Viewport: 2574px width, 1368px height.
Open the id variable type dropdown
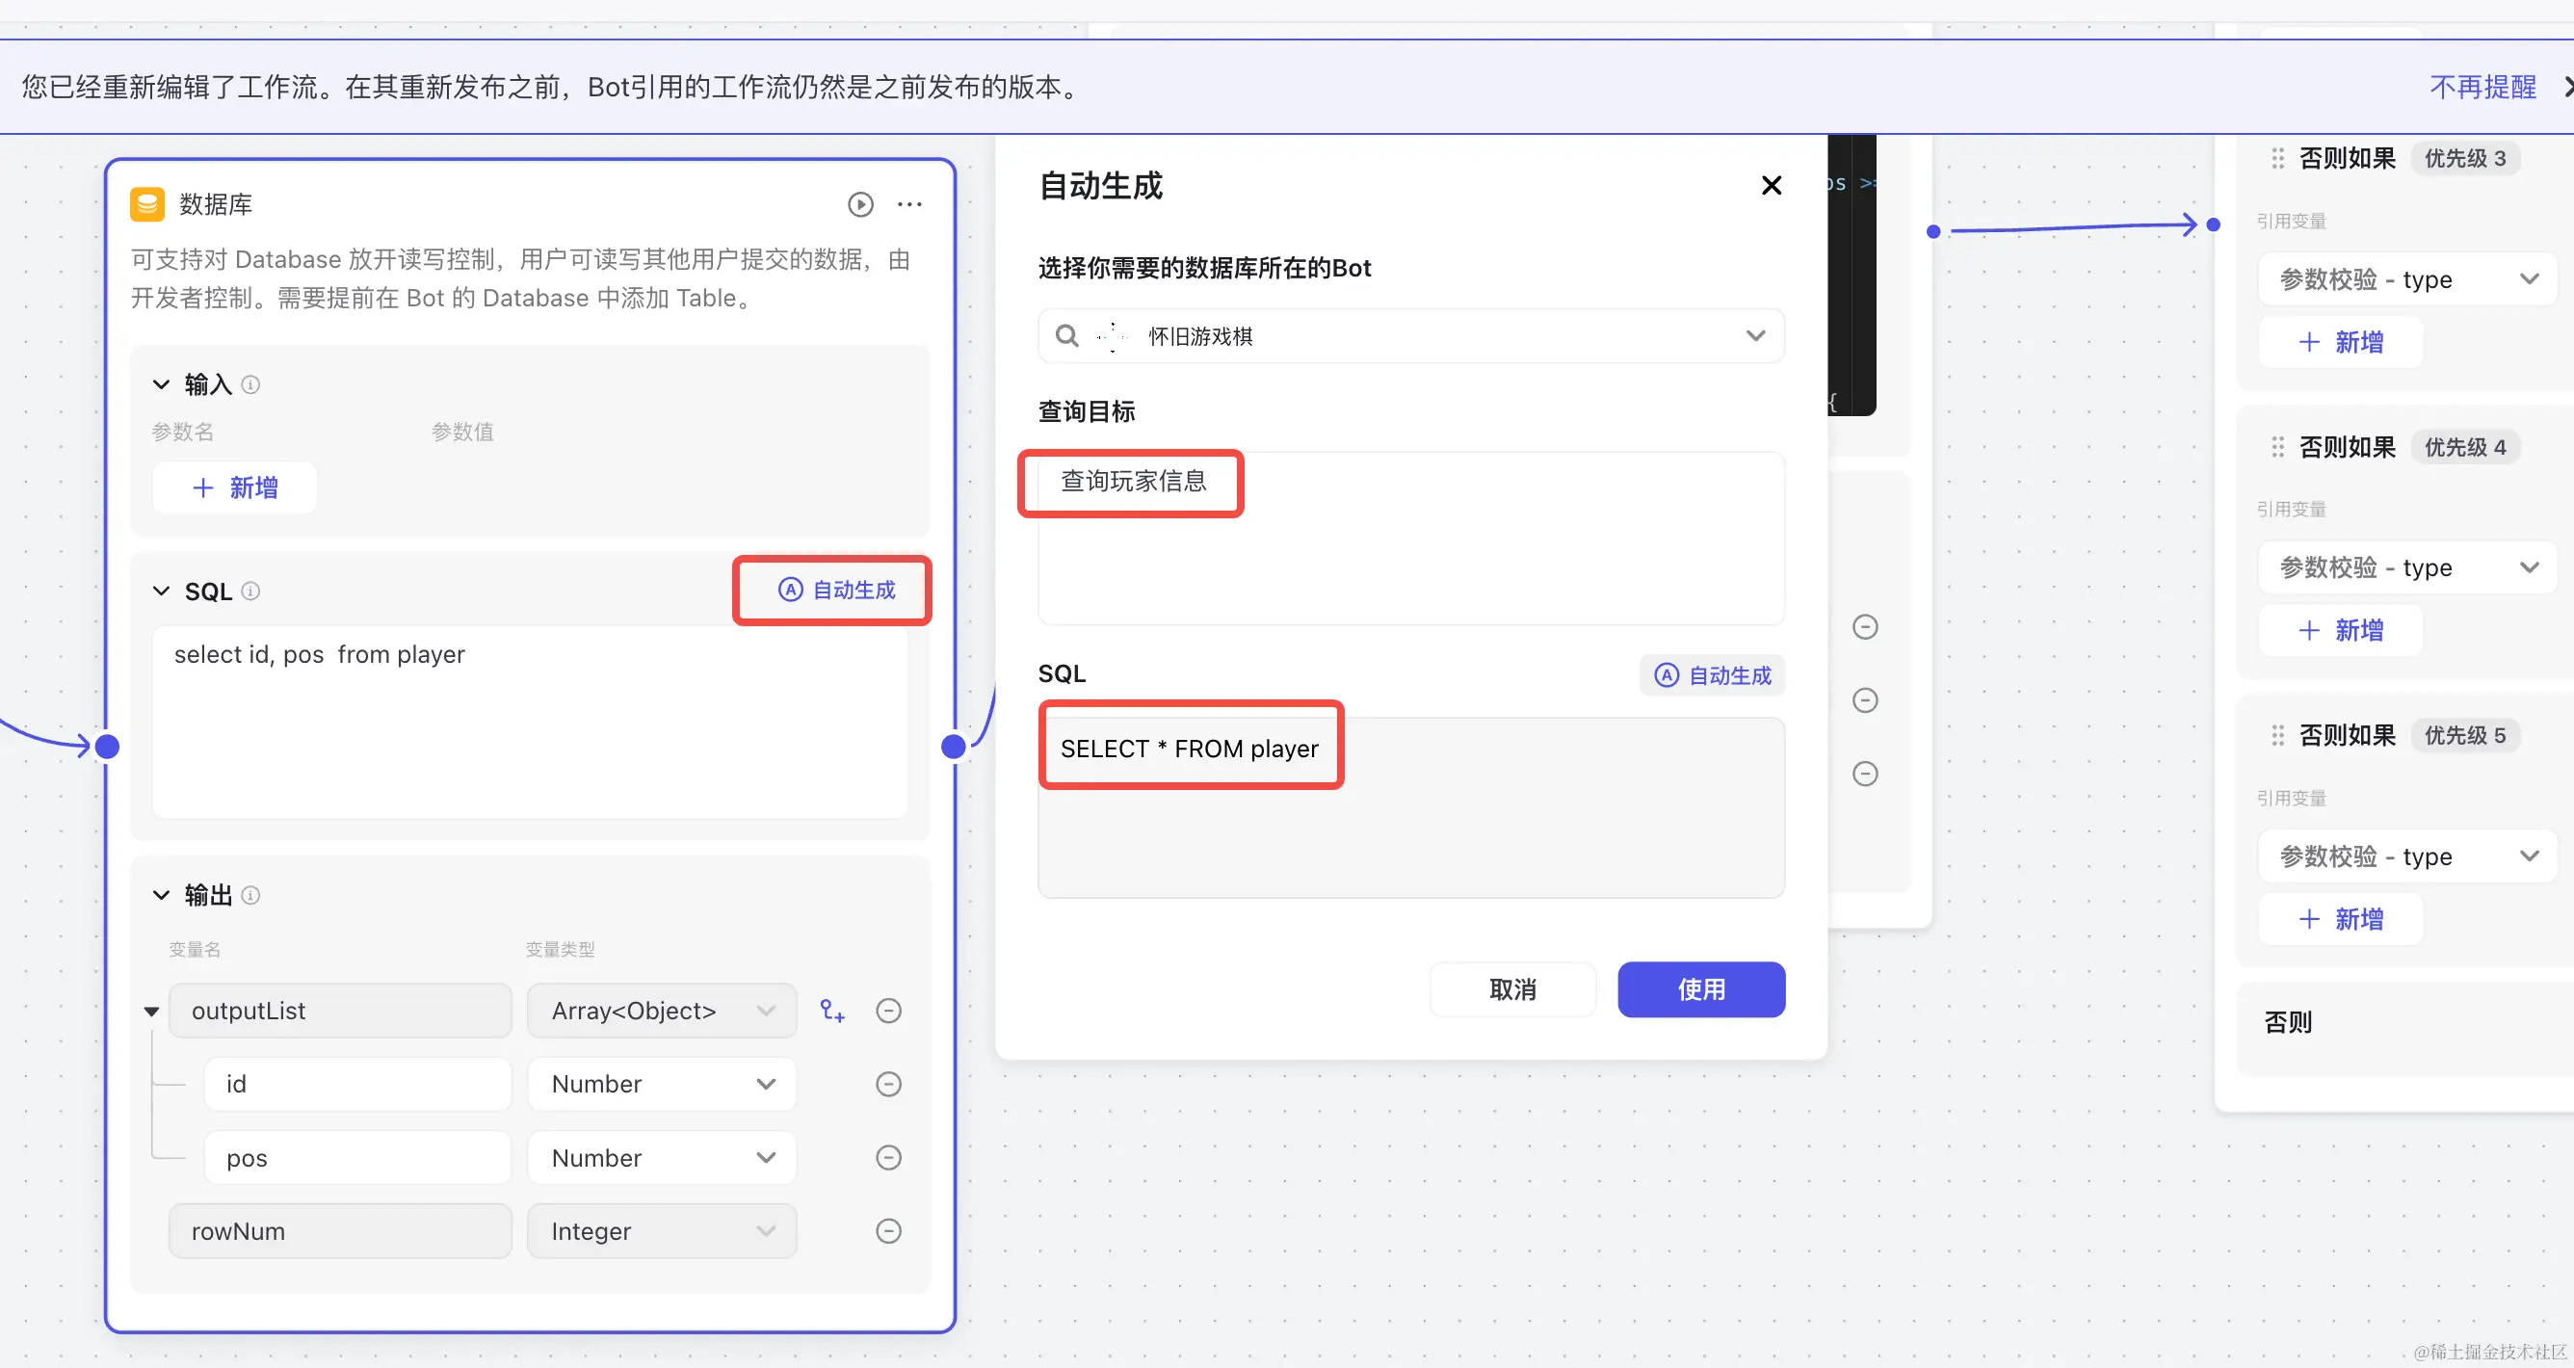[662, 1084]
